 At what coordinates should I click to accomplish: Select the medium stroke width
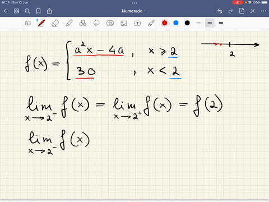click(x=210, y=23)
